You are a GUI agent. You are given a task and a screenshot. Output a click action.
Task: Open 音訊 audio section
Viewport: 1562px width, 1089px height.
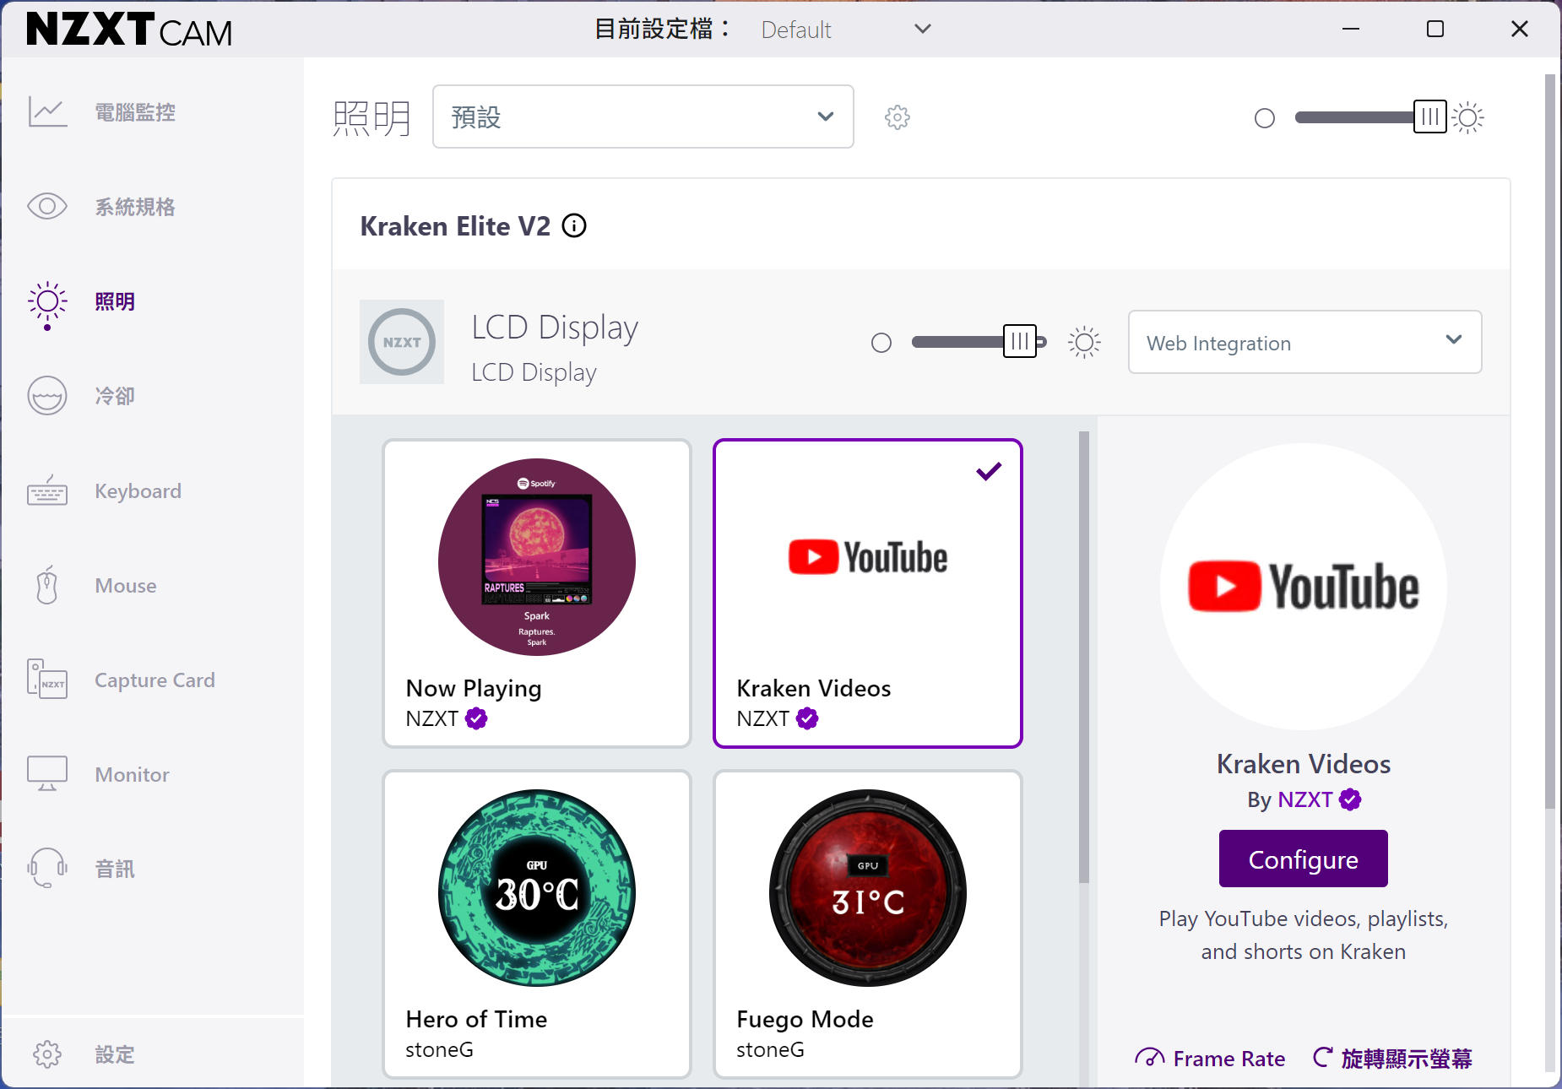(115, 869)
